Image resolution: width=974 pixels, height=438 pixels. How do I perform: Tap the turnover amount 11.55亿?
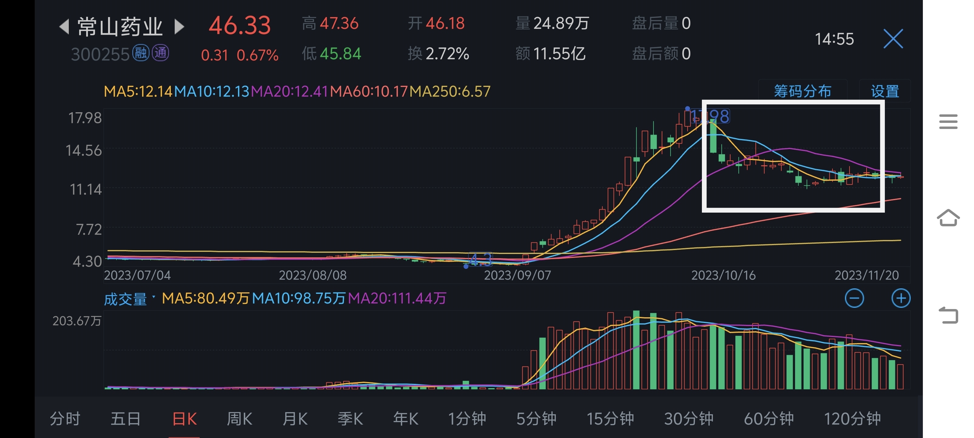559,54
